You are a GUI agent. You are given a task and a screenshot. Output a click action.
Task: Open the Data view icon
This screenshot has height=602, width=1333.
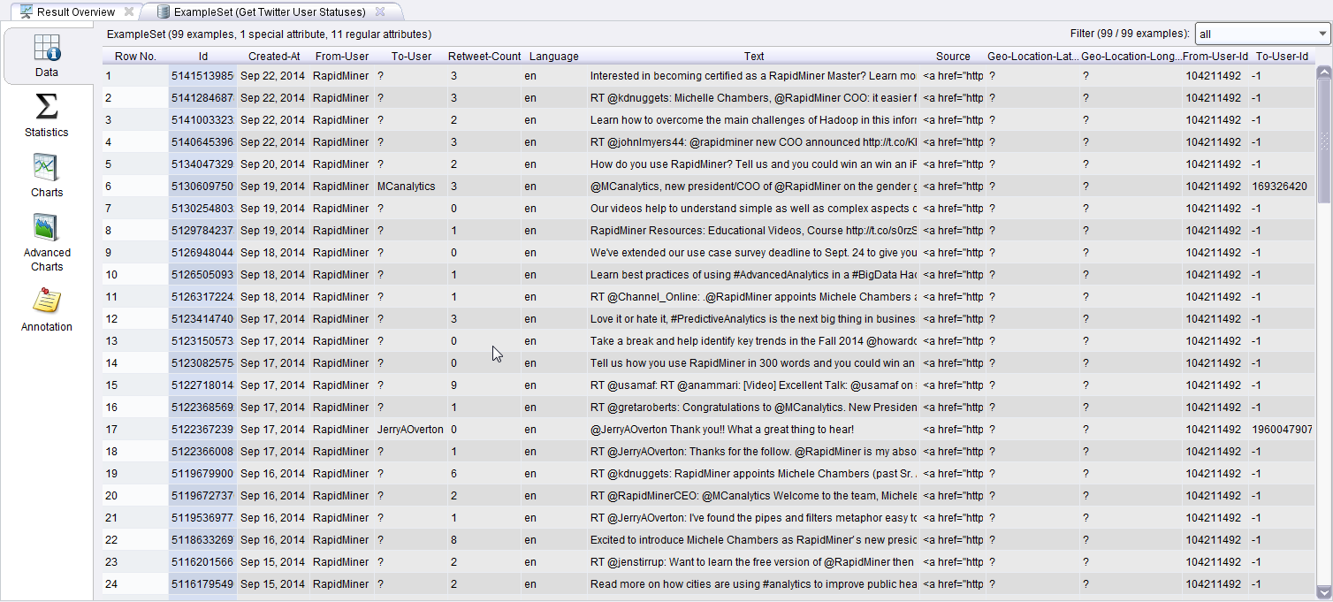pos(47,49)
